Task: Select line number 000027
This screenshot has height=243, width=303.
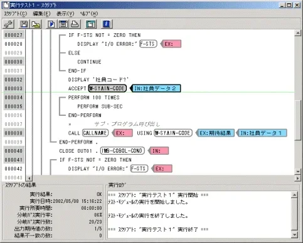Action: (x=14, y=35)
